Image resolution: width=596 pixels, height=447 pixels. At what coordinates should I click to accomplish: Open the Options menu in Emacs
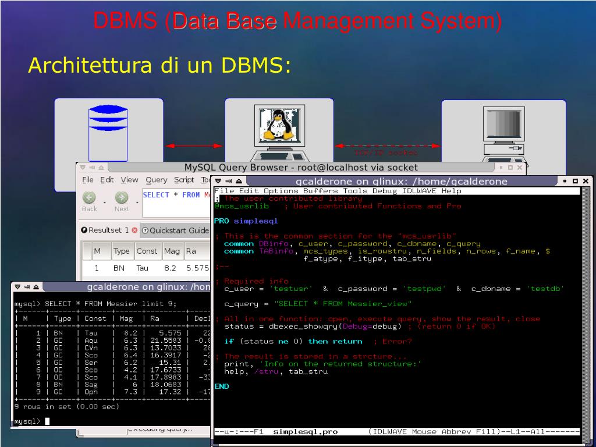point(281,191)
